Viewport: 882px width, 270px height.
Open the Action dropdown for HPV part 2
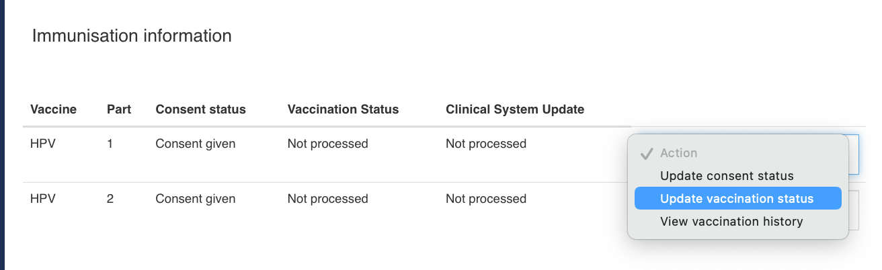click(854, 210)
